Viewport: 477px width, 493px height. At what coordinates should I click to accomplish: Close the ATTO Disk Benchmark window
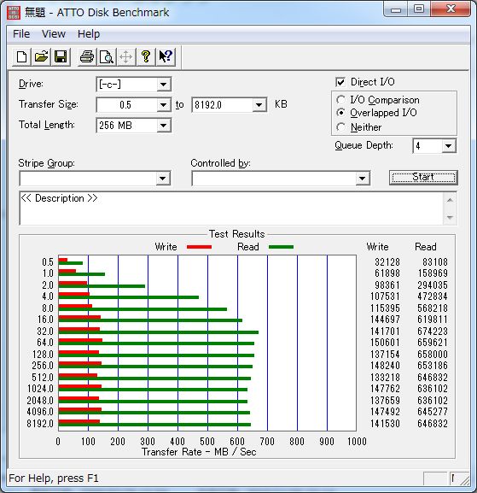point(451,9)
